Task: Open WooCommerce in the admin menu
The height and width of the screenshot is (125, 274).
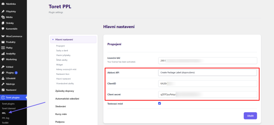Action: tap(13, 36)
